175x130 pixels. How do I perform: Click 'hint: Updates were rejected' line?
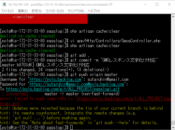(81, 108)
